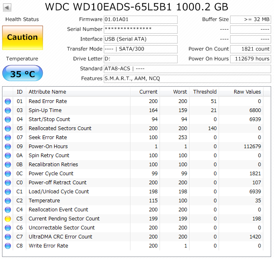This screenshot has height=259, width=274.
Task: Click the Caution health status button
Action: tap(23, 38)
